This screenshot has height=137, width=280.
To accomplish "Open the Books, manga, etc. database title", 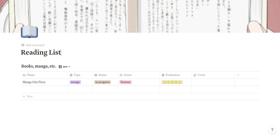I will tap(39, 66).
